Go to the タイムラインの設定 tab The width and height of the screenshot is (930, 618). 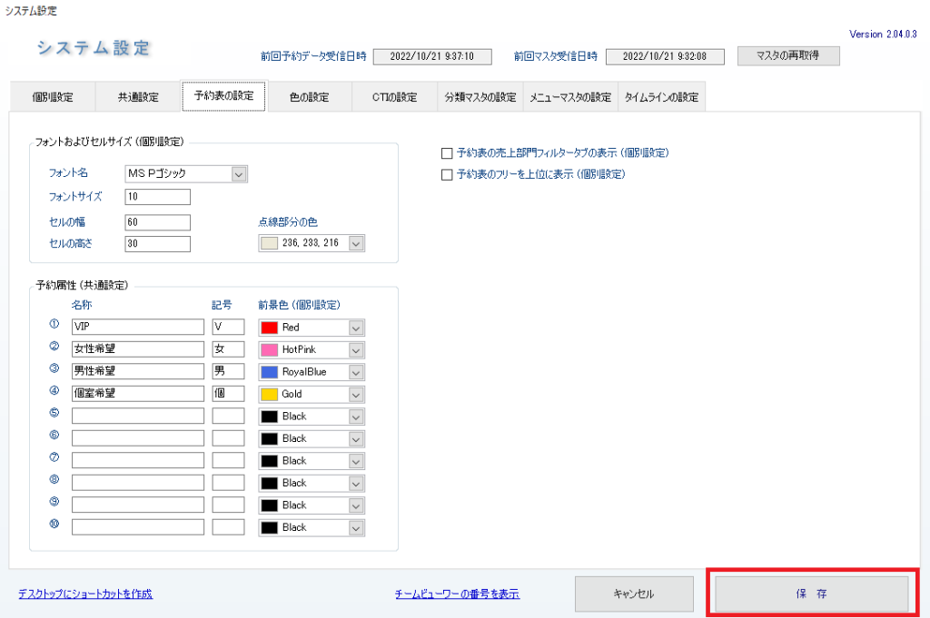pyautogui.click(x=662, y=97)
